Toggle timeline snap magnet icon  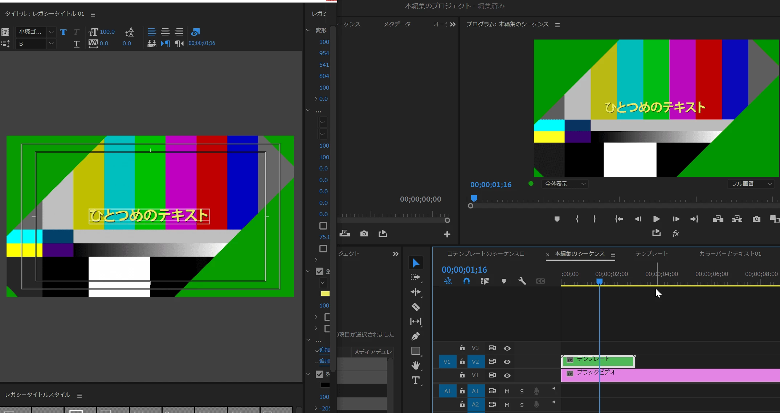[x=466, y=281]
